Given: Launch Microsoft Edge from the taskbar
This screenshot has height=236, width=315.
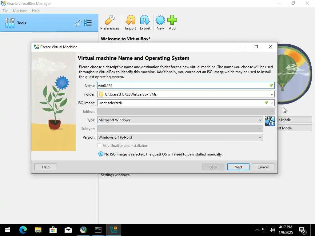Looking at the screenshot, I should (x=23, y=230).
